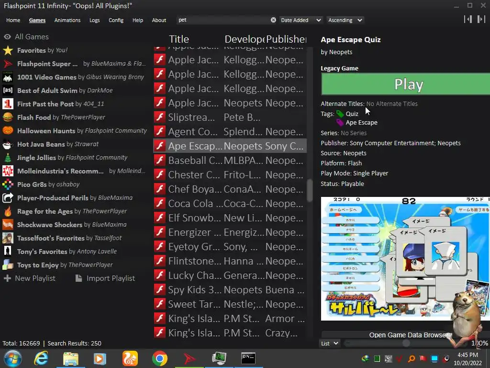
Task: Open the Ascending order dropdown
Action: pos(345,20)
